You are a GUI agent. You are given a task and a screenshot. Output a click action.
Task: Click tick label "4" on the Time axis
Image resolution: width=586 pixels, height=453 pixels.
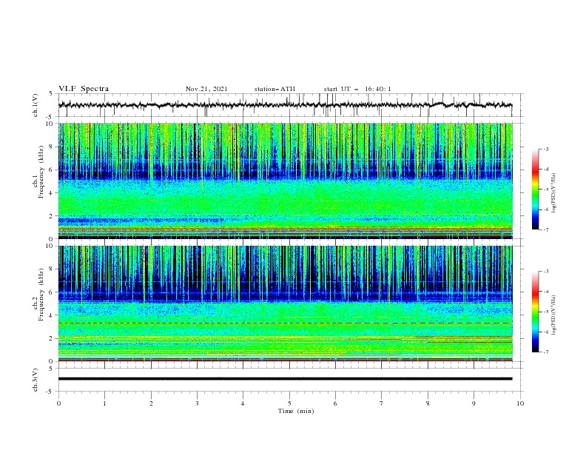243,403
